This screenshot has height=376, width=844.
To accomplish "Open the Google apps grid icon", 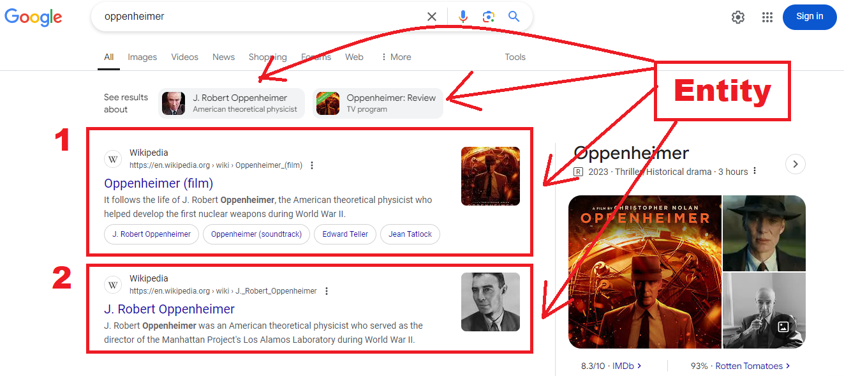I will 767,17.
